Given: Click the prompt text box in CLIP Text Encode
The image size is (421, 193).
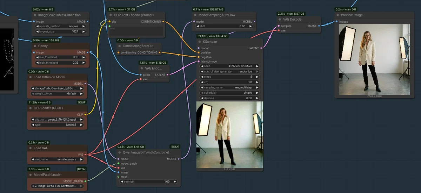Looking at the screenshot, I should point(135,31).
